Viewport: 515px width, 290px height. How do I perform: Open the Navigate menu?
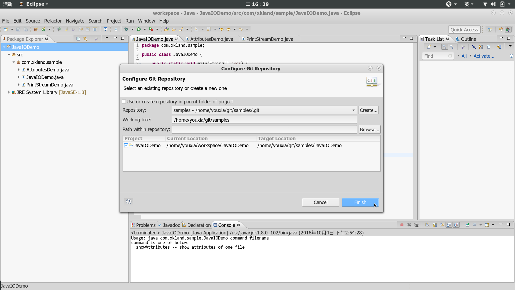click(75, 21)
